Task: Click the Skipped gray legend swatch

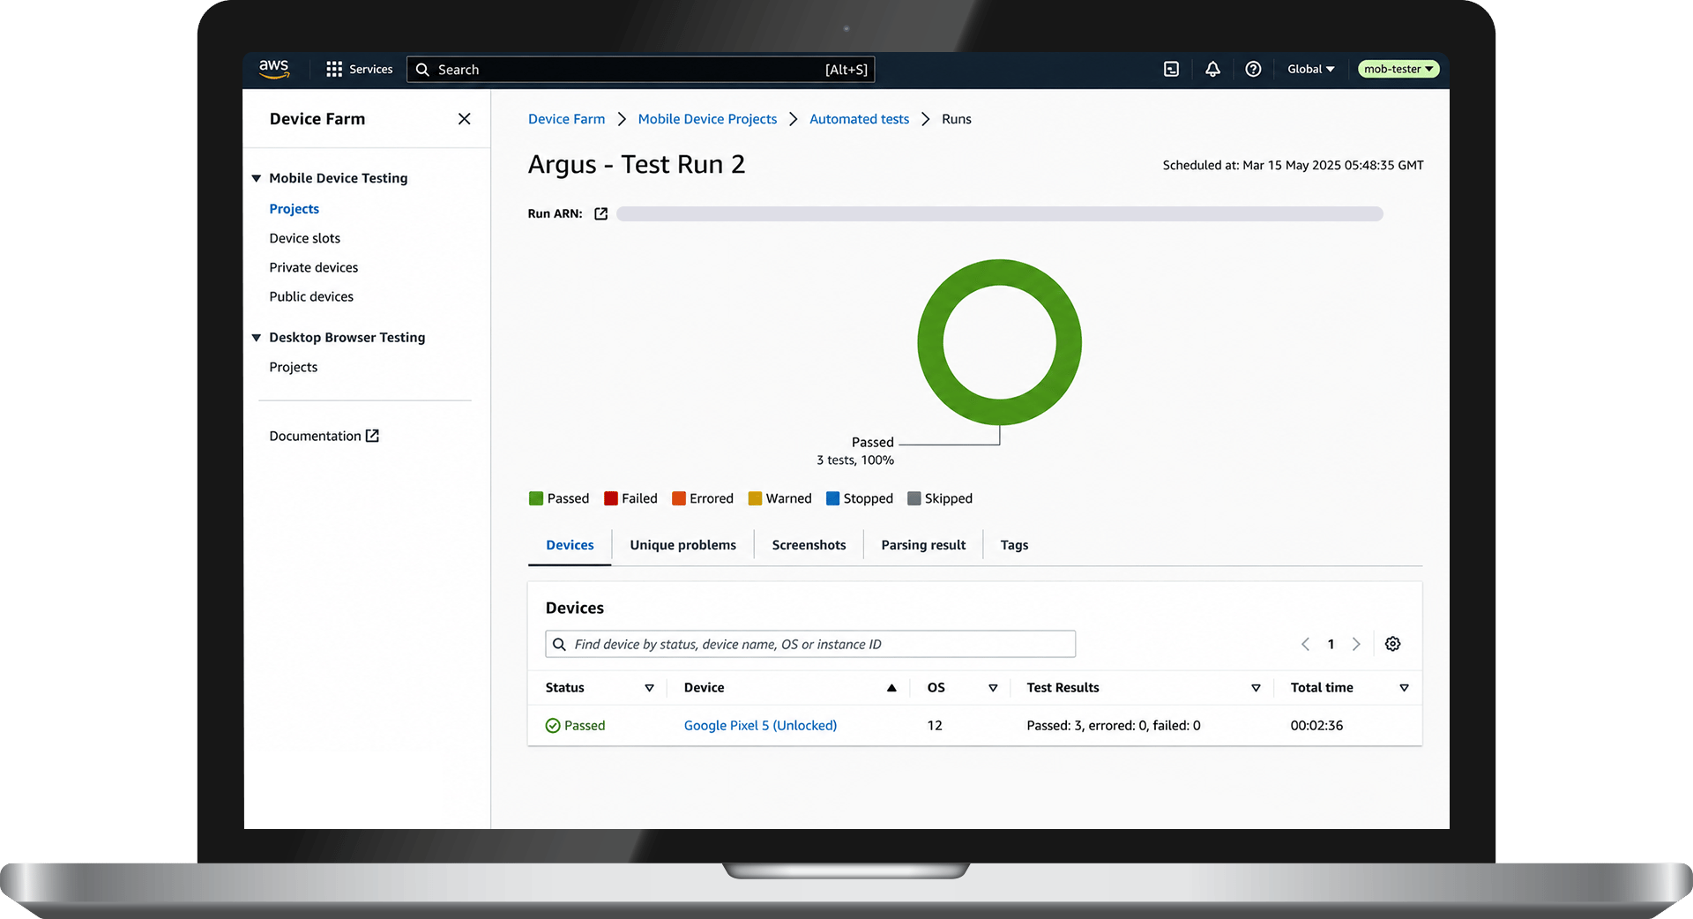Action: [914, 498]
